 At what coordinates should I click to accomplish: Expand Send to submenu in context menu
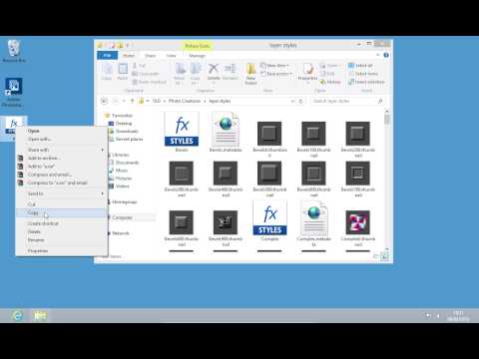[x=61, y=193]
